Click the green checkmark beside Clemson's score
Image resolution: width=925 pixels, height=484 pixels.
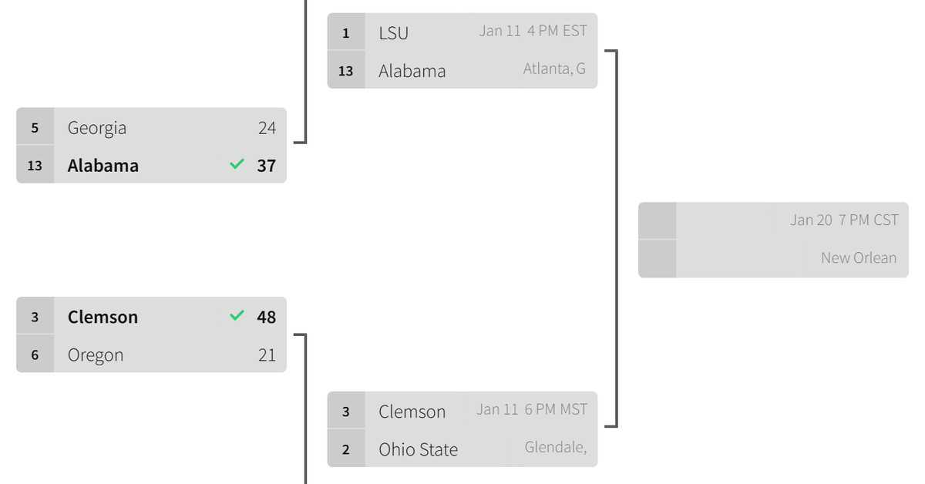tap(237, 315)
